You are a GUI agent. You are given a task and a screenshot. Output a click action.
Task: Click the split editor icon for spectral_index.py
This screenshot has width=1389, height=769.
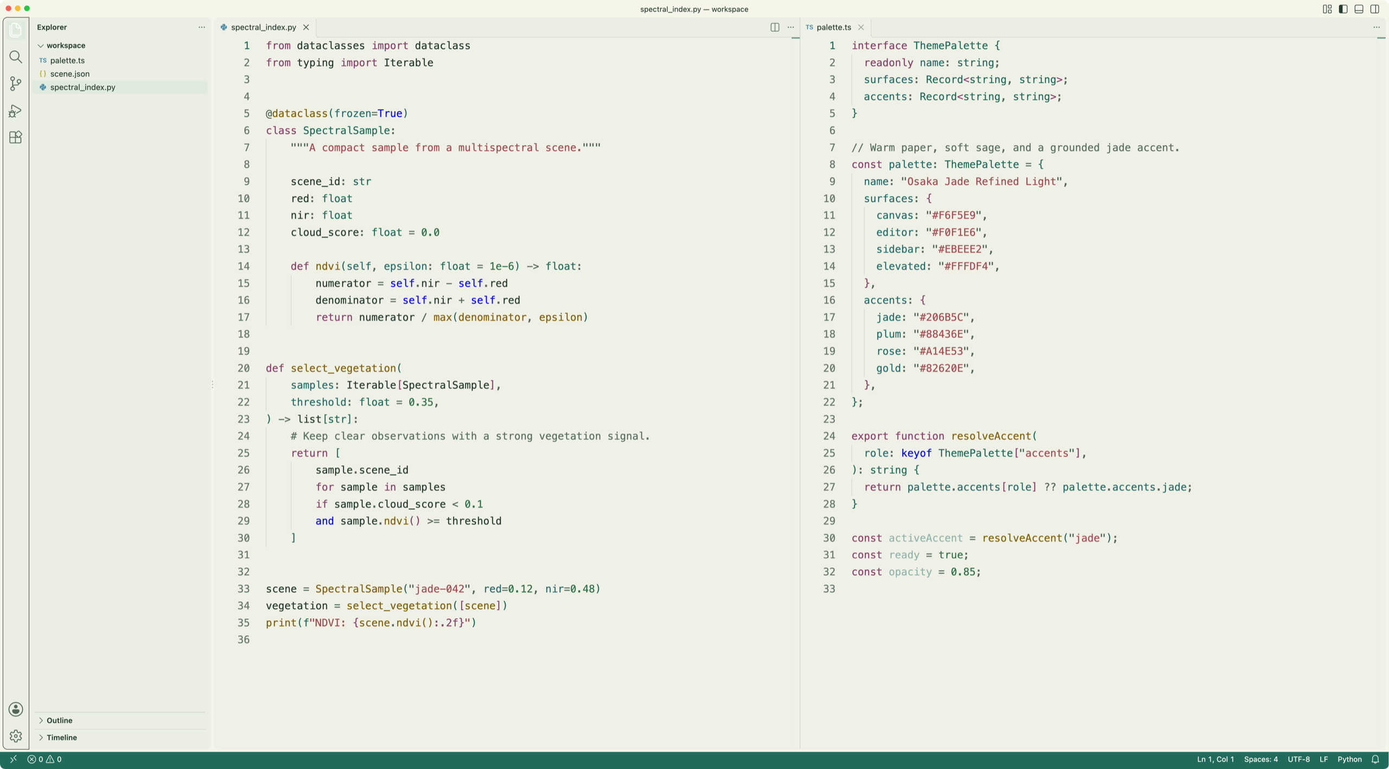[x=775, y=27]
